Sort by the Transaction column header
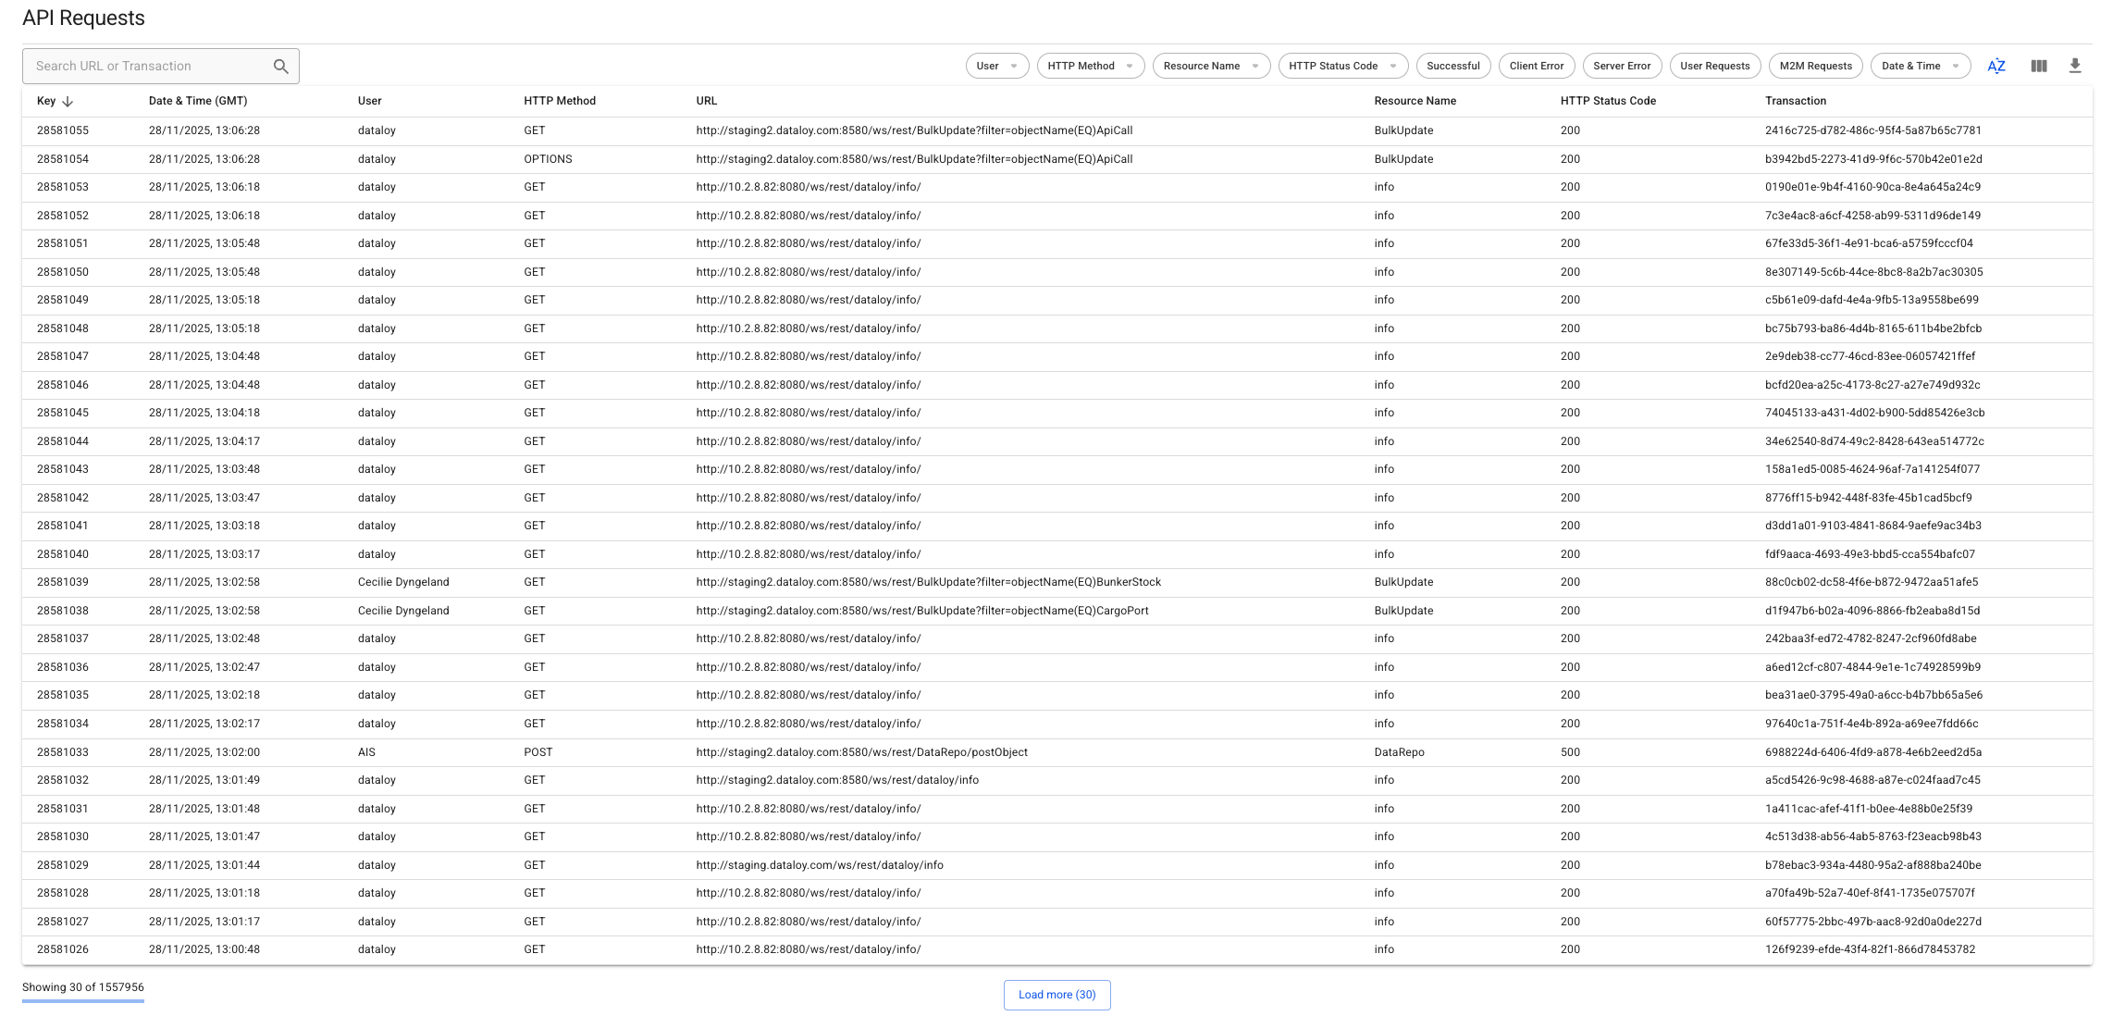 [1795, 101]
